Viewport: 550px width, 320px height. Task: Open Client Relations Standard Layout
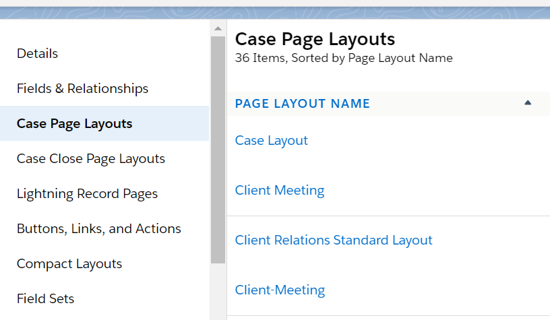pyautogui.click(x=334, y=240)
